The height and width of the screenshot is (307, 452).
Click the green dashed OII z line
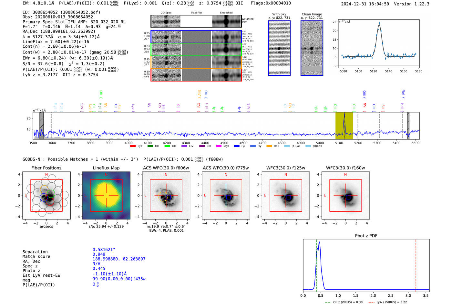tap(316, 266)
